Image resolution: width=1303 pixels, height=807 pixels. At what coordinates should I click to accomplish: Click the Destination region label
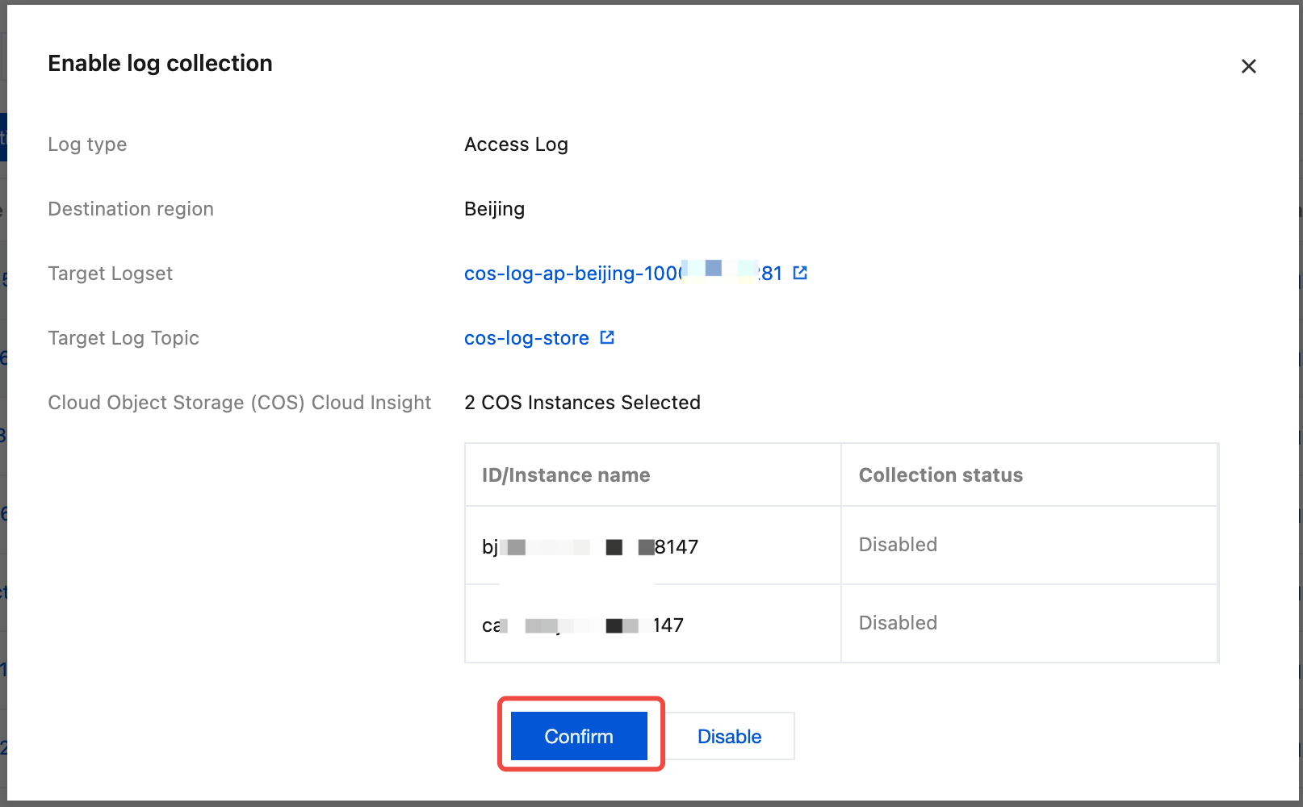coord(131,209)
